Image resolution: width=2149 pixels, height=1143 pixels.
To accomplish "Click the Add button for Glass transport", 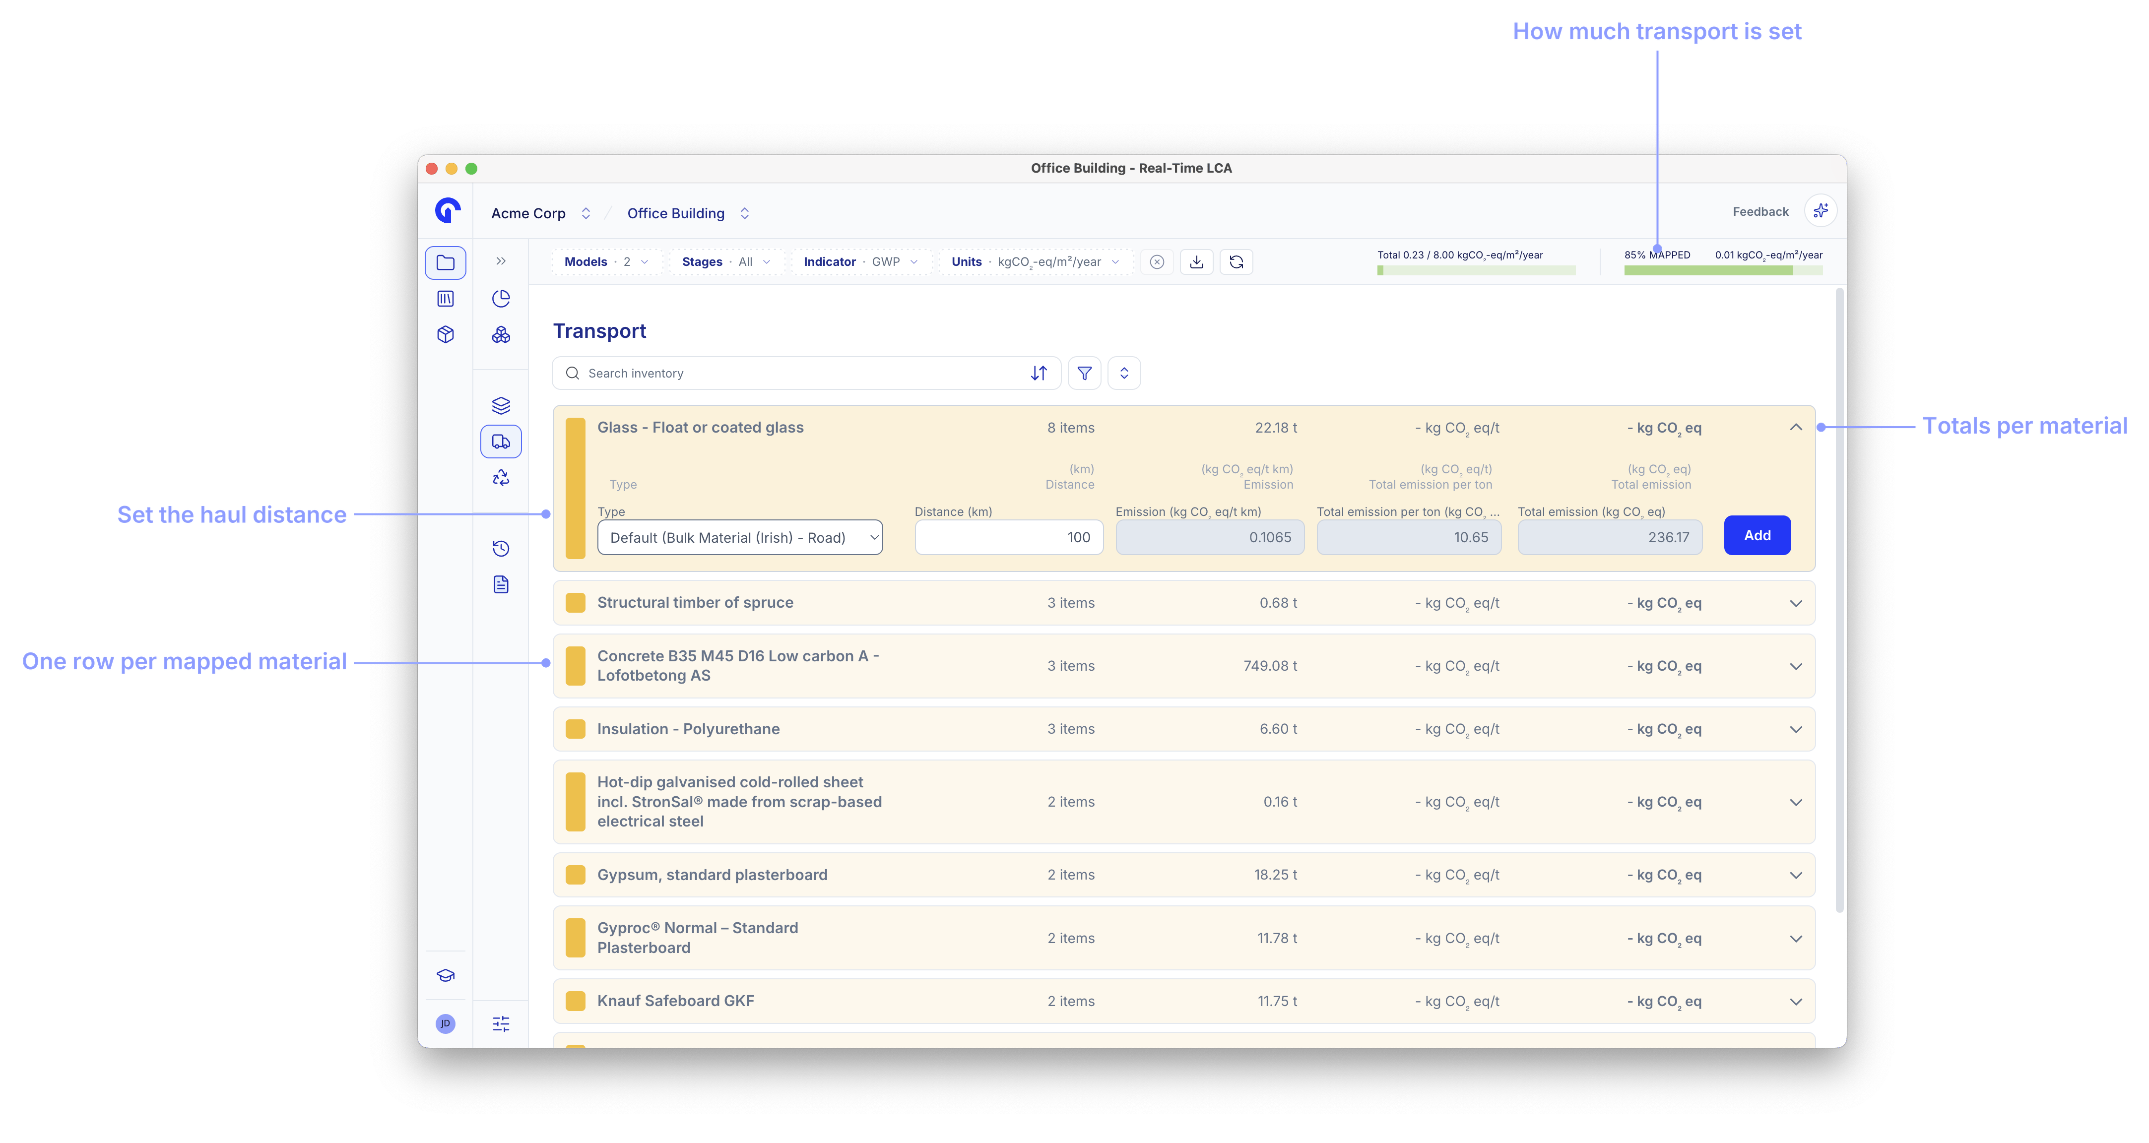I will pyautogui.click(x=1757, y=536).
